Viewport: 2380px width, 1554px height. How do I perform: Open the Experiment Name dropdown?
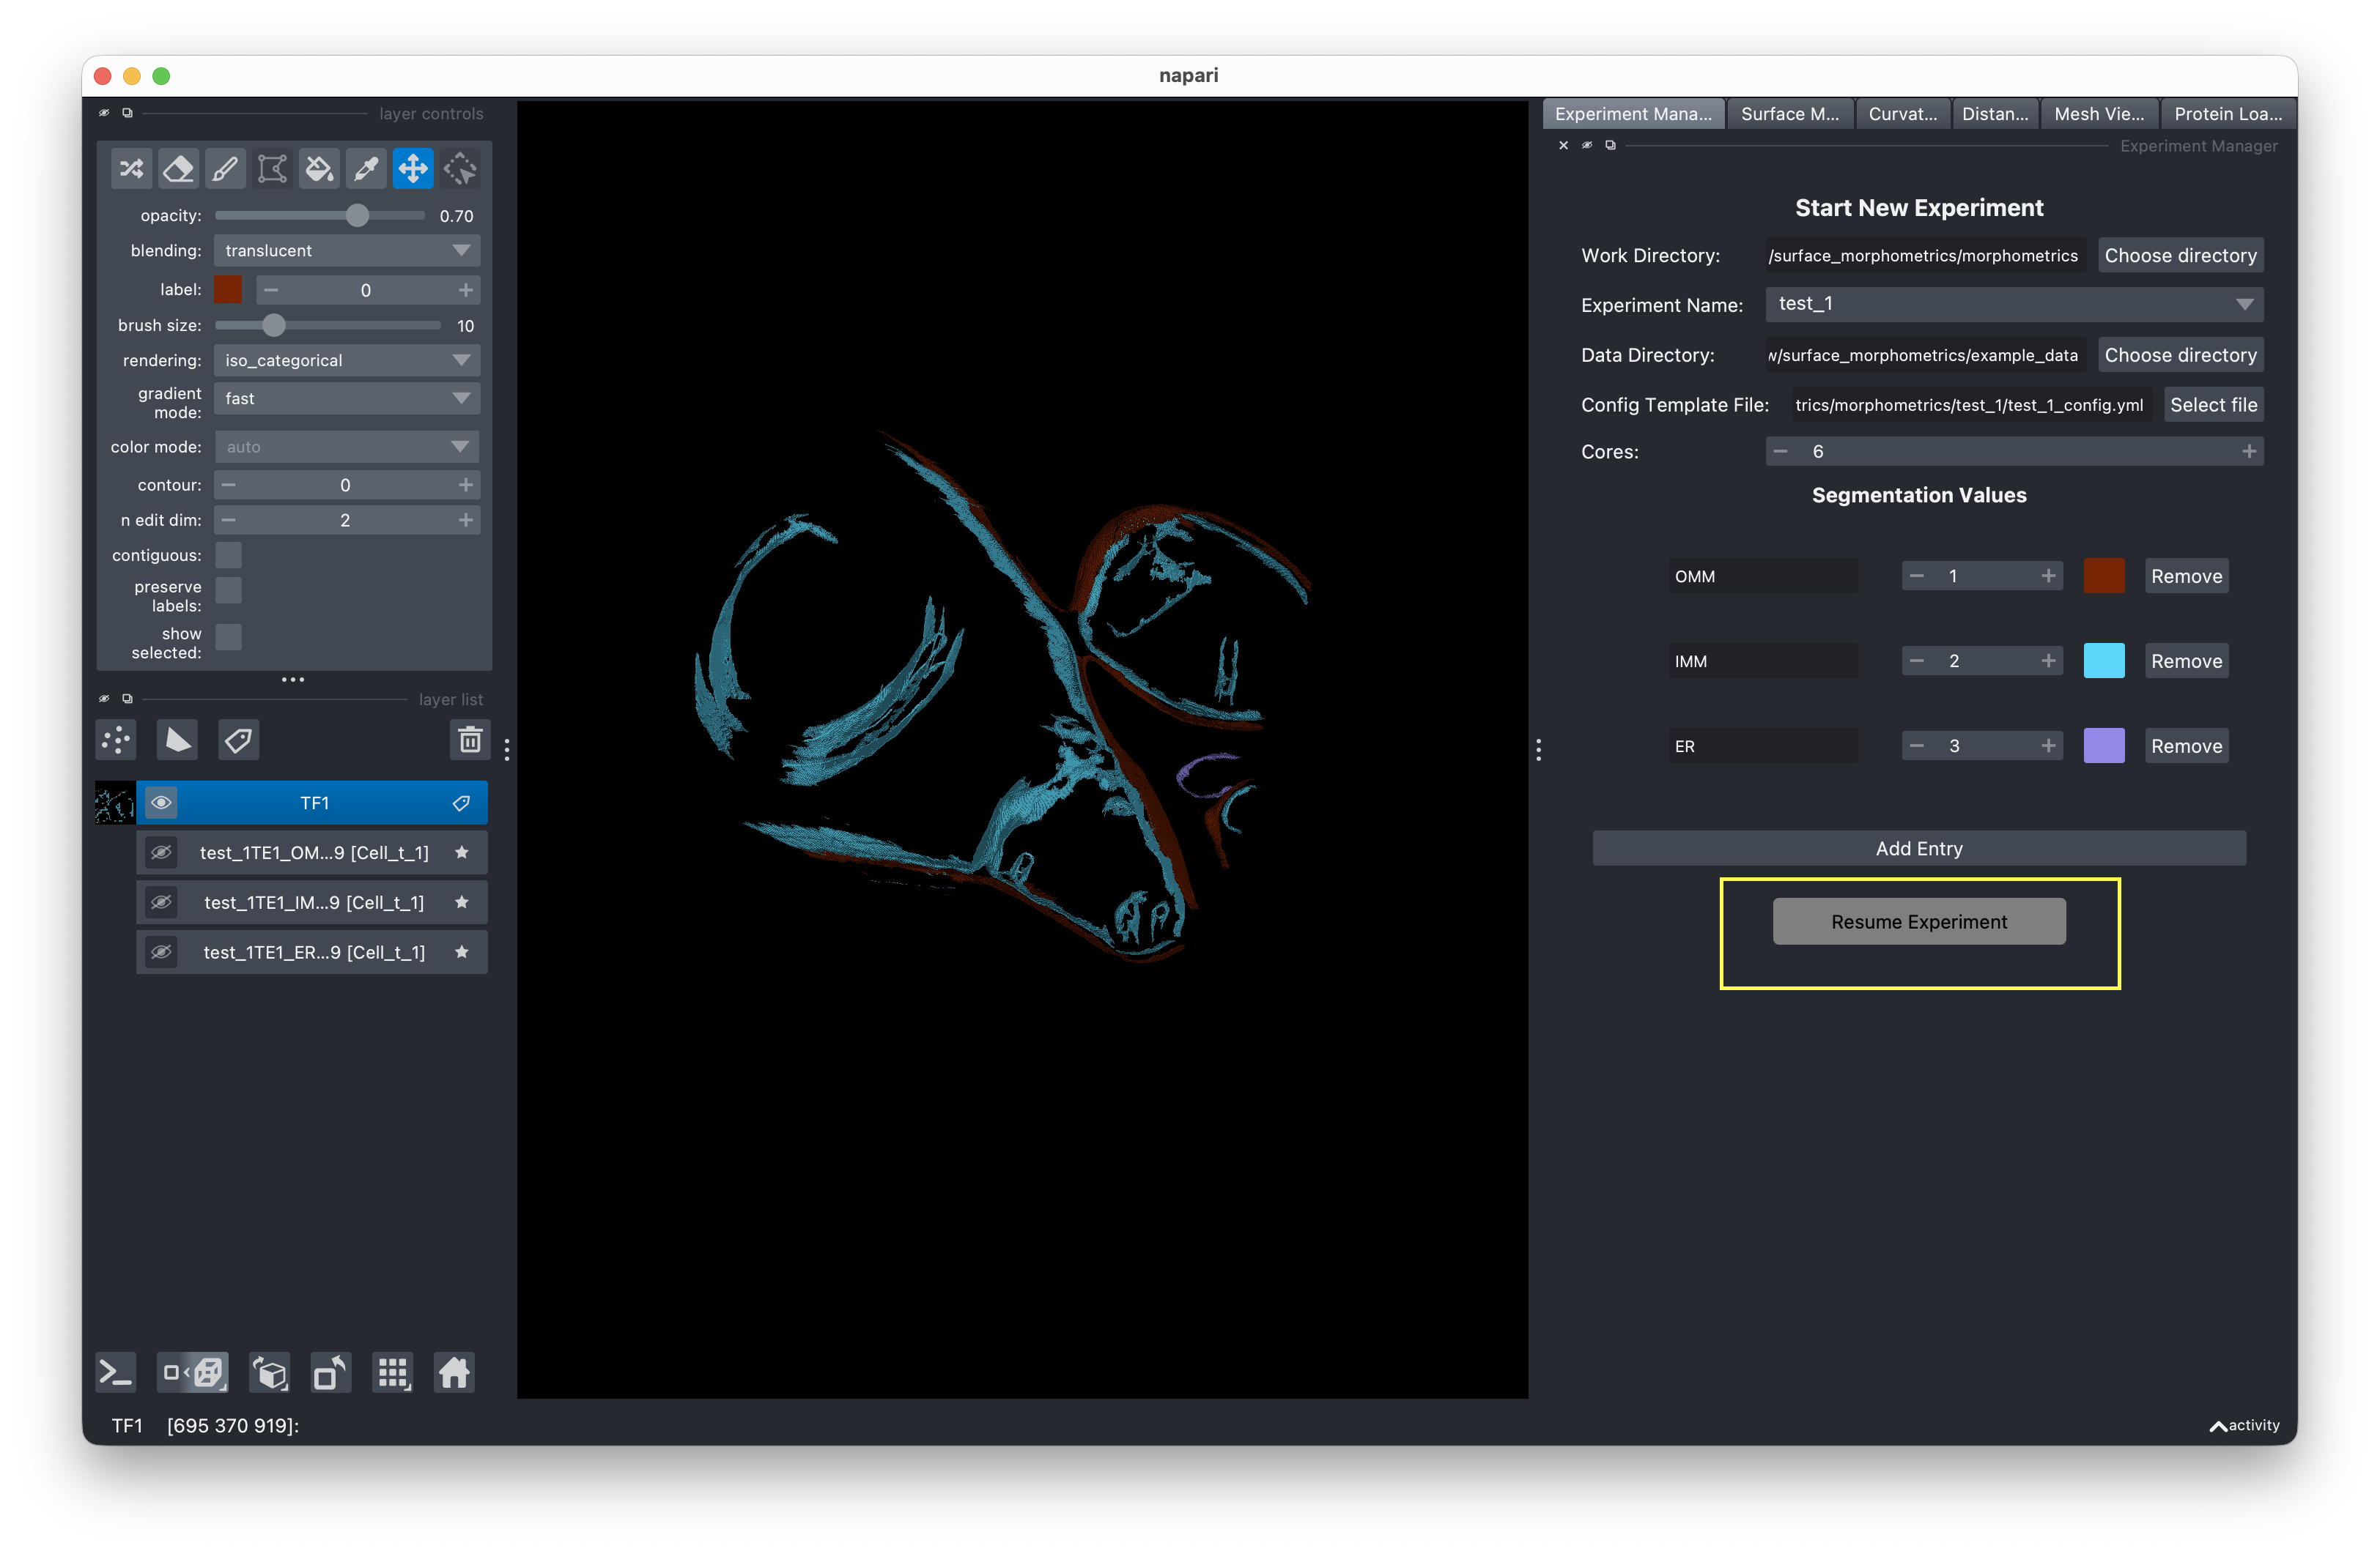click(2014, 305)
